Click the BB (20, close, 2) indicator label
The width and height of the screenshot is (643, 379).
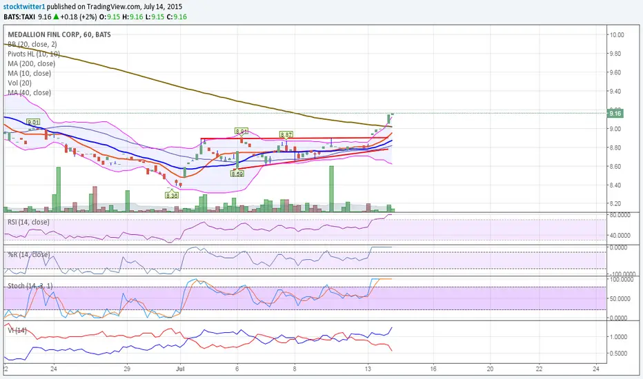(x=32, y=44)
